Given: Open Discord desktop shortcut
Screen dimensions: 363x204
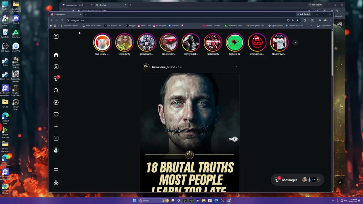Looking at the screenshot, I should tap(16, 20).
